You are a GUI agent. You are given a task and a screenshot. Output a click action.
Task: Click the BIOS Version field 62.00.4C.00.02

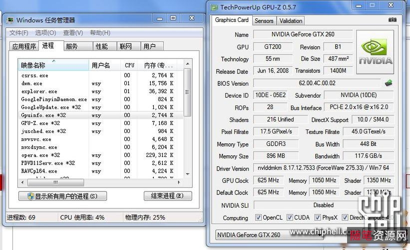pos(317,83)
